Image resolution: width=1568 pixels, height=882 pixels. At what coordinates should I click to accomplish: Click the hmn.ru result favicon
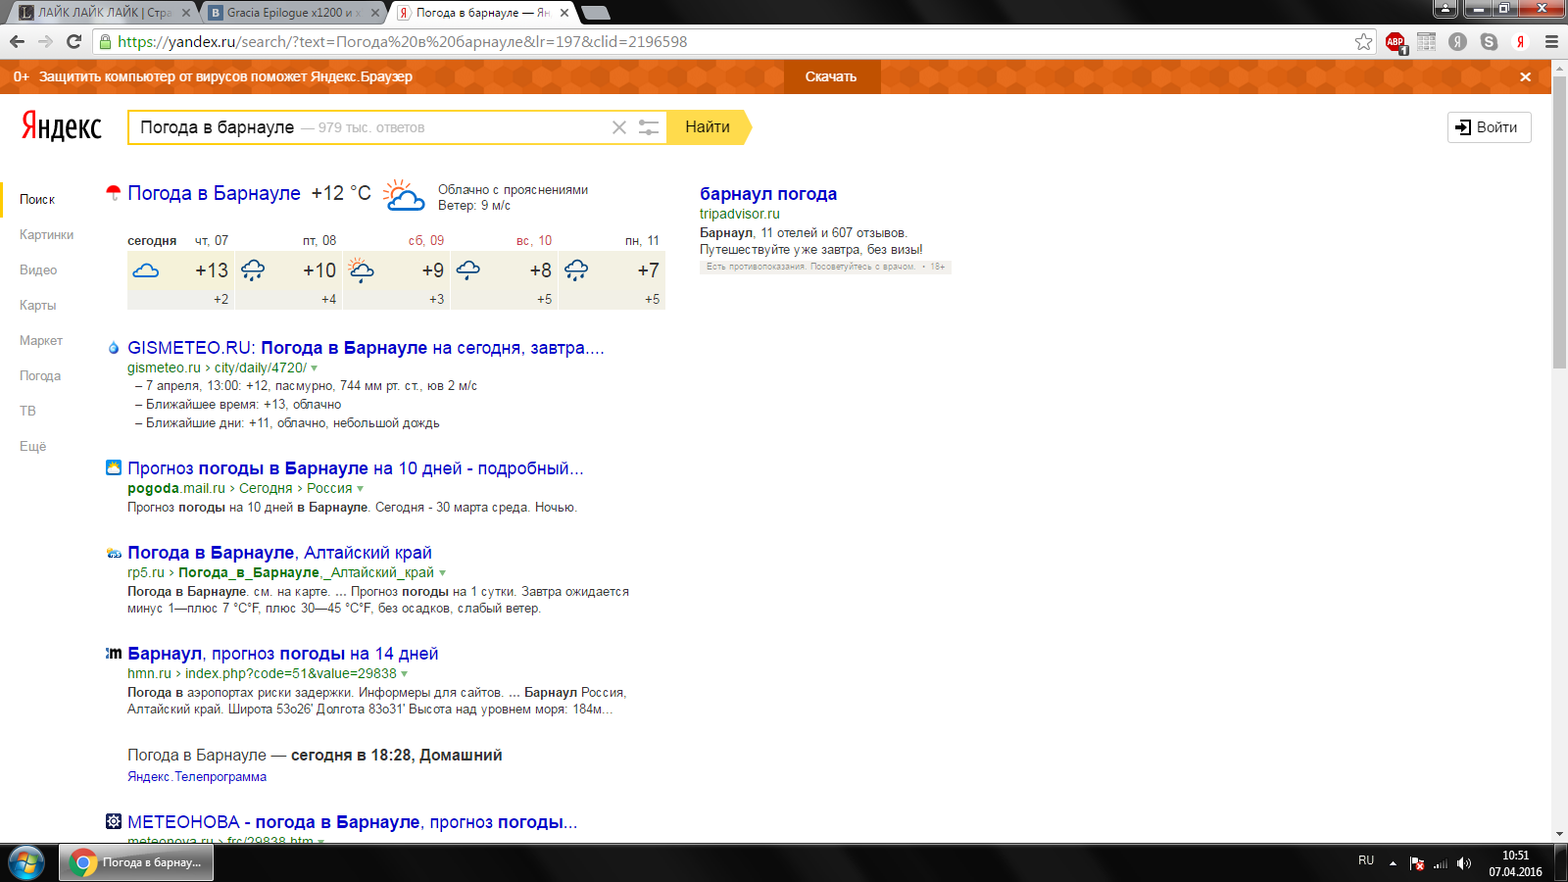click(114, 653)
